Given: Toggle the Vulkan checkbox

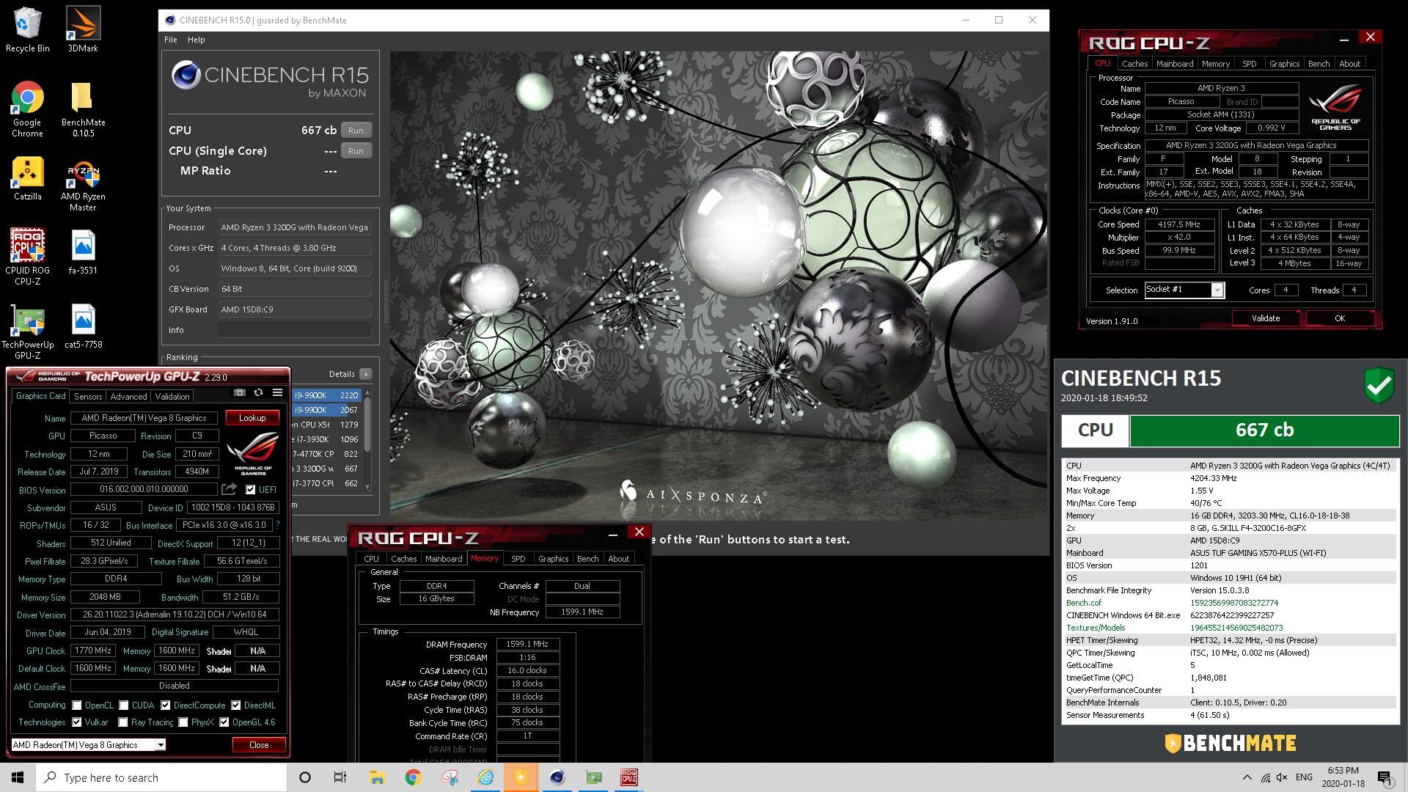Looking at the screenshot, I should coord(77,722).
